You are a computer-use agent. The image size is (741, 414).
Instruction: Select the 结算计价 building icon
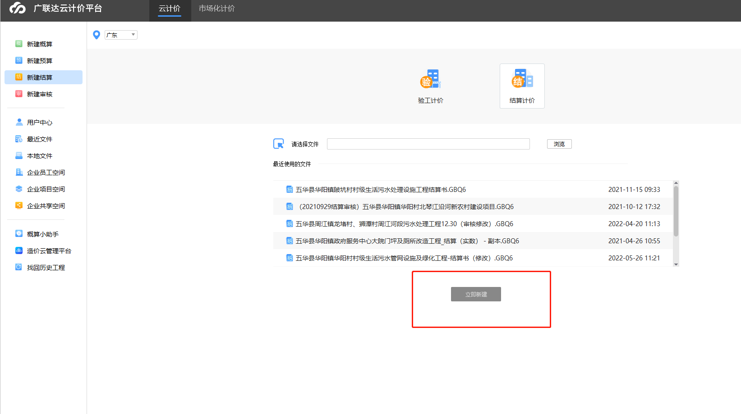522,79
